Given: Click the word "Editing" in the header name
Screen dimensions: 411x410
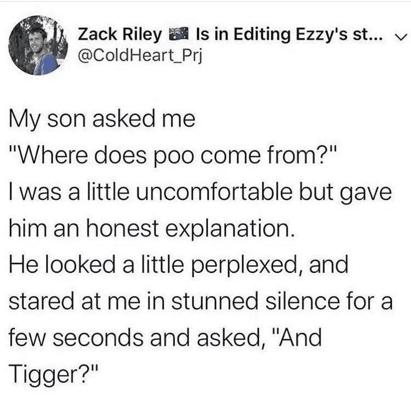Looking at the screenshot, I should (262, 35).
